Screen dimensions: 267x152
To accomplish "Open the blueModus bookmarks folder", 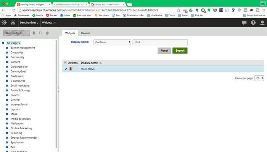I will point(154,15).
